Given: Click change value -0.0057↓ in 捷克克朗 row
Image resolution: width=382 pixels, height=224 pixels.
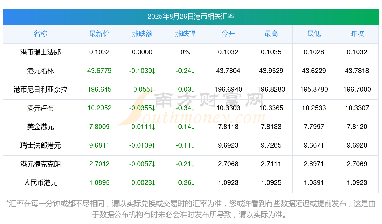Looking at the screenshot, I should [142, 164].
